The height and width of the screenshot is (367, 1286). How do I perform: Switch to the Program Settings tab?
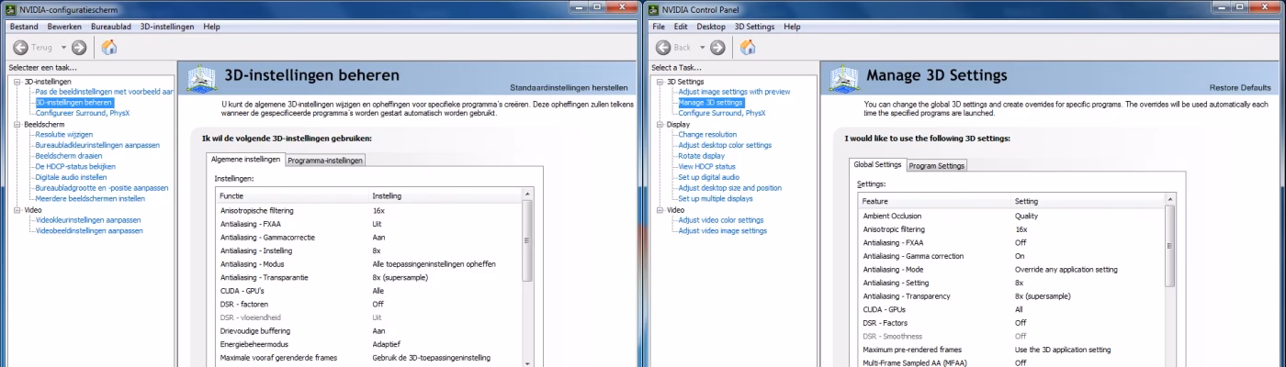(936, 165)
